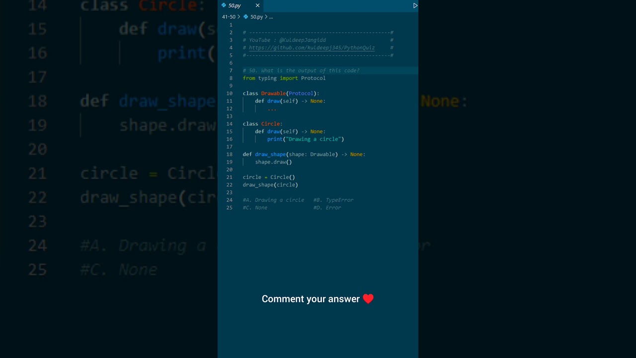Viewport: 636px width, 358px height.
Task: Select the 50.py editor tab
Action: coord(240,5)
